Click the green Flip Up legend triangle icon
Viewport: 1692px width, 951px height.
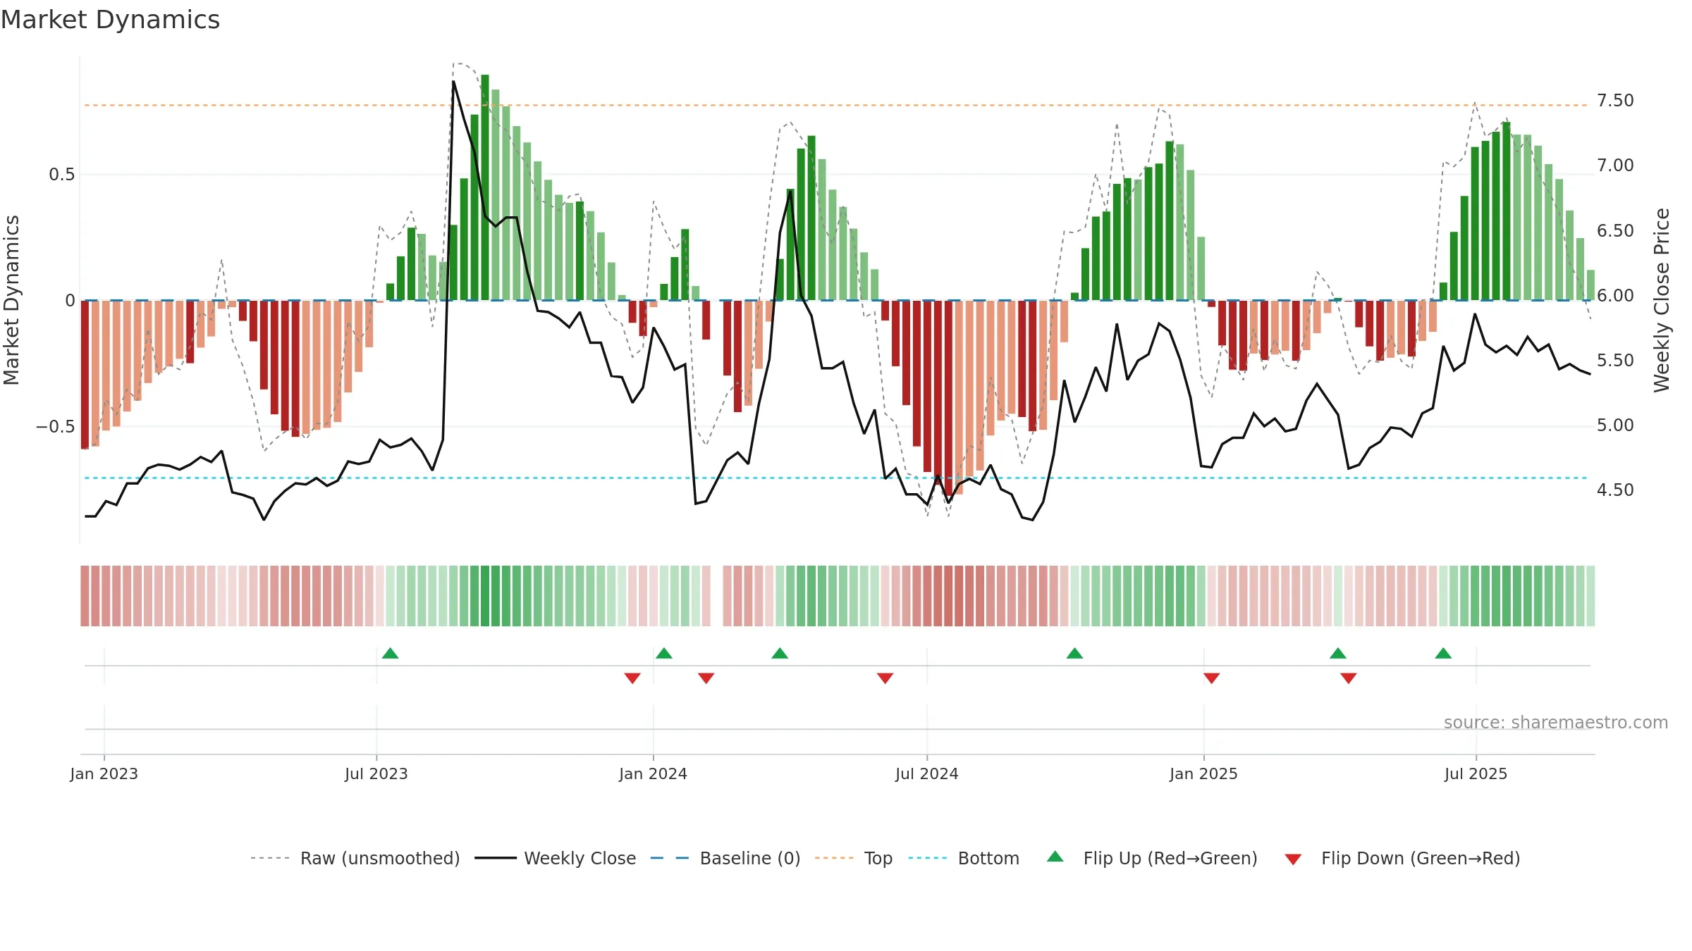(x=1055, y=857)
